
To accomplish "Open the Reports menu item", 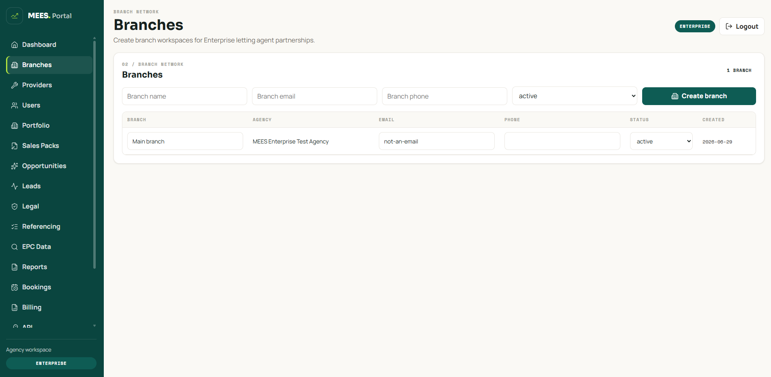I will click(x=49, y=267).
